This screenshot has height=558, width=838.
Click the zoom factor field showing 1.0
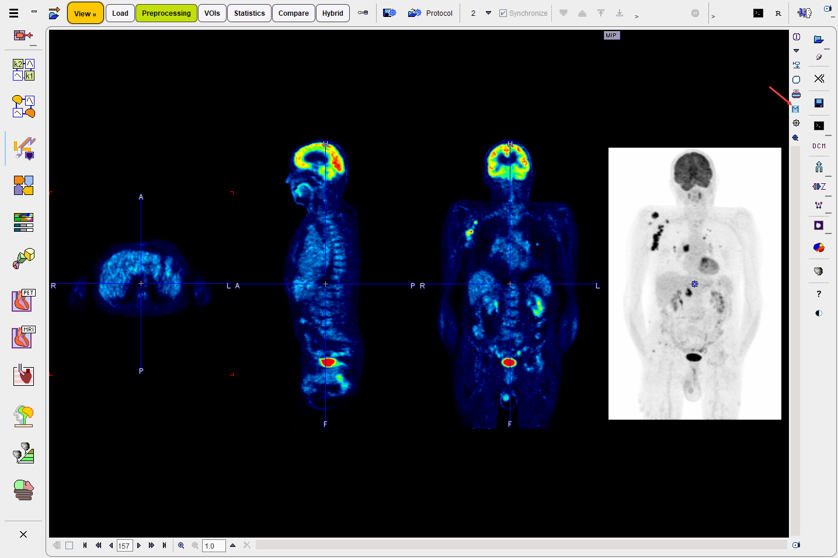(214, 546)
